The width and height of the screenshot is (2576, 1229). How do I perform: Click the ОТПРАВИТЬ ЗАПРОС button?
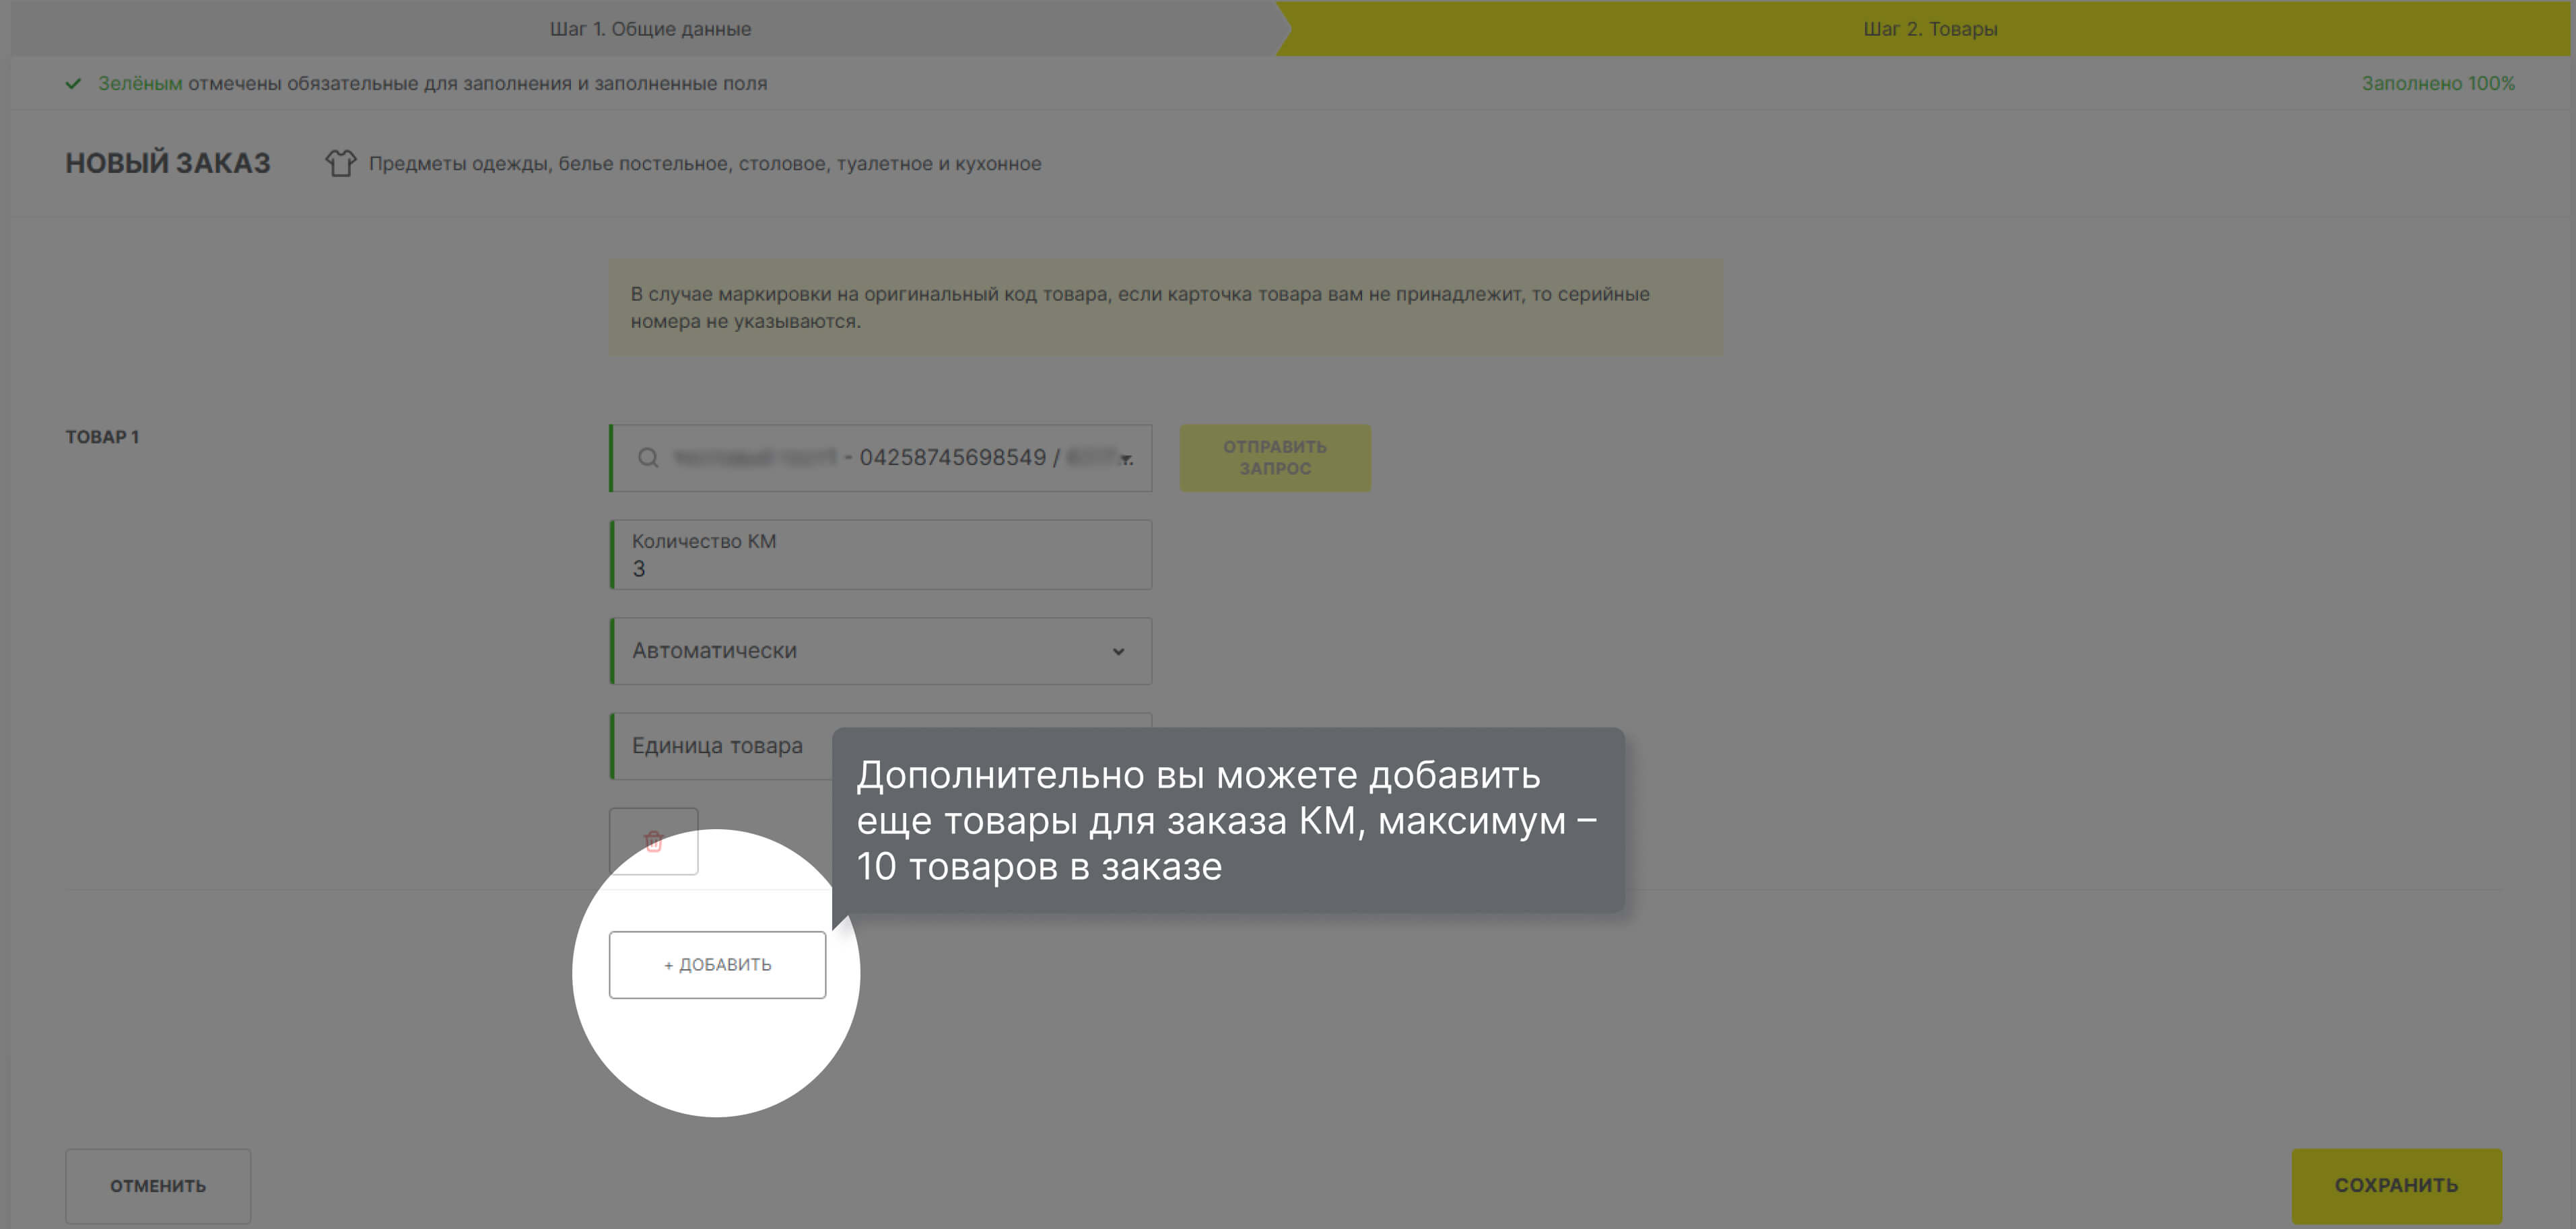pos(1274,458)
